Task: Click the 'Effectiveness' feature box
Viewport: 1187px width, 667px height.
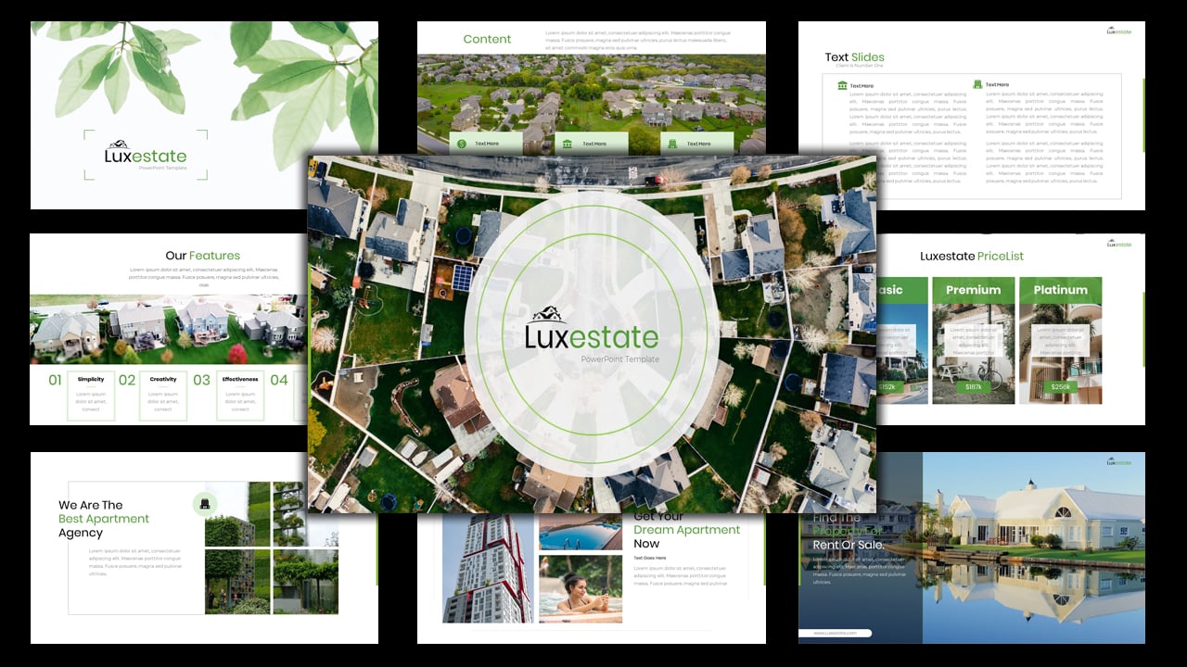Action: (240, 396)
